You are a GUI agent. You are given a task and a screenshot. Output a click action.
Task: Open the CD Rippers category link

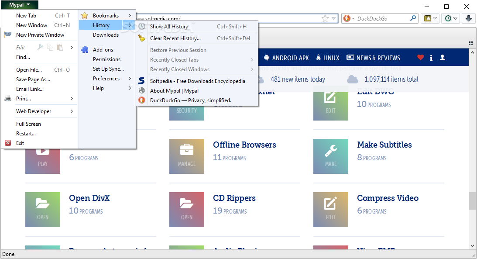point(234,198)
